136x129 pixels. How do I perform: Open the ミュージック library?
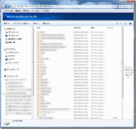[13, 63]
